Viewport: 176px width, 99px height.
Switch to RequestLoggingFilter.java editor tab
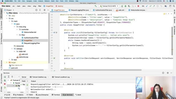tap(80, 10)
